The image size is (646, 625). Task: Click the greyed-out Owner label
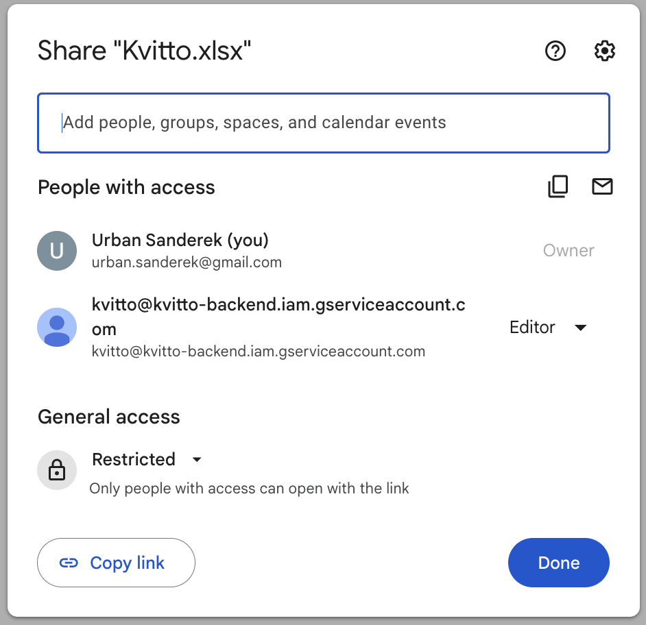point(569,251)
